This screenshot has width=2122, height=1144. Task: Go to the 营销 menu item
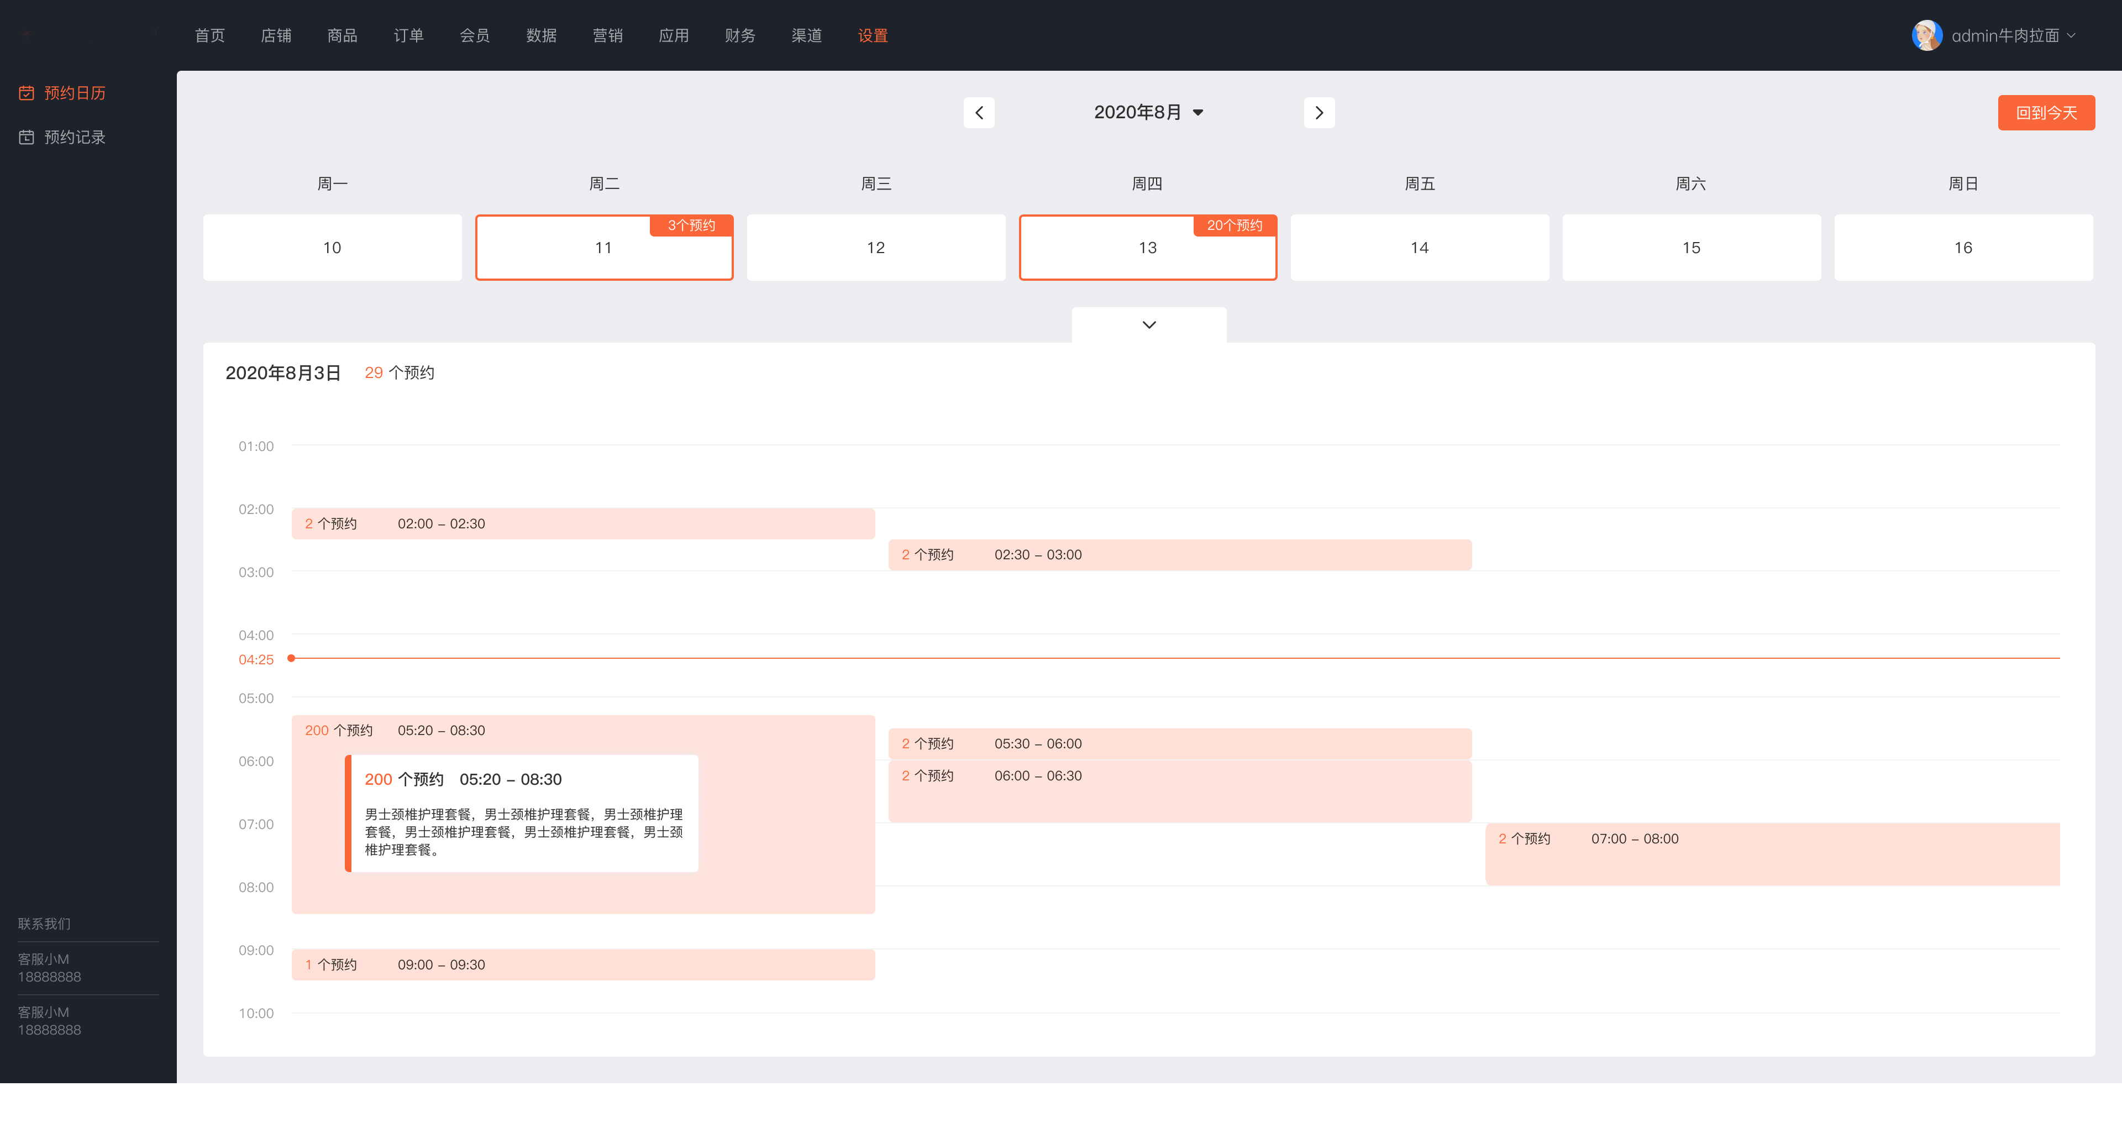tap(607, 35)
